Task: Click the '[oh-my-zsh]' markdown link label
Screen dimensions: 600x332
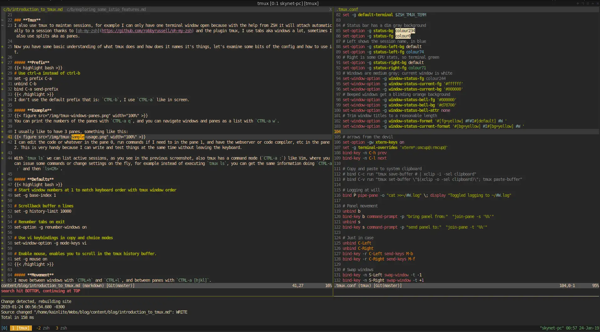Action: [x=87, y=31]
